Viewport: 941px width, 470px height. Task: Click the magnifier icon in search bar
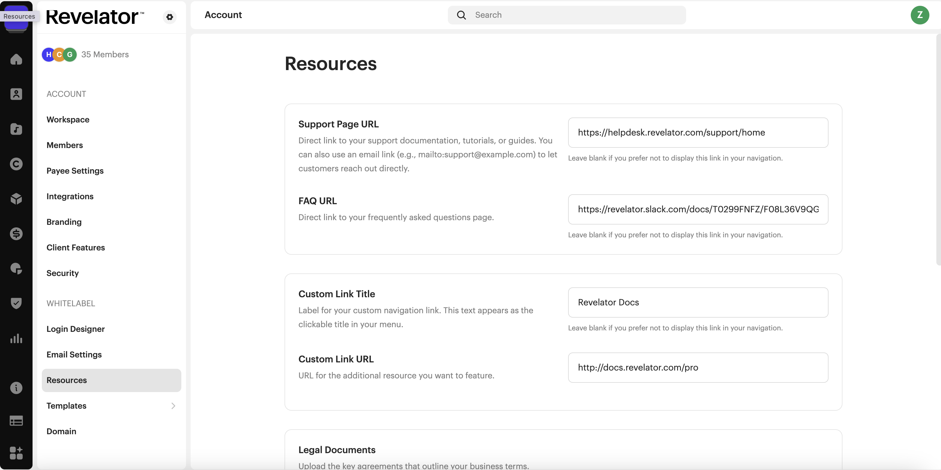461,15
